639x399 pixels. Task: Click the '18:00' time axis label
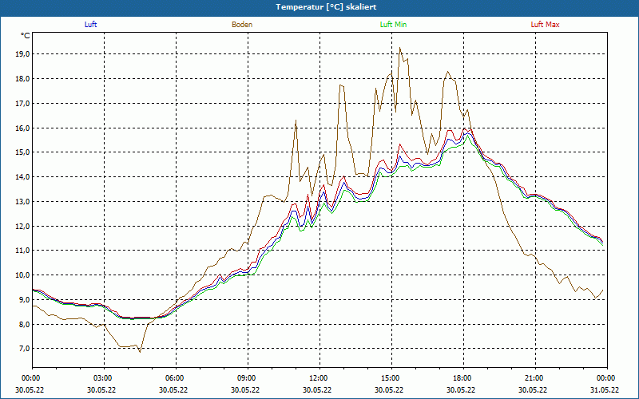(464, 377)
